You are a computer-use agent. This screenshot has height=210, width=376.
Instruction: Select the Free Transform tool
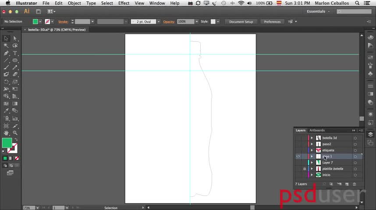tap(15, 89)
